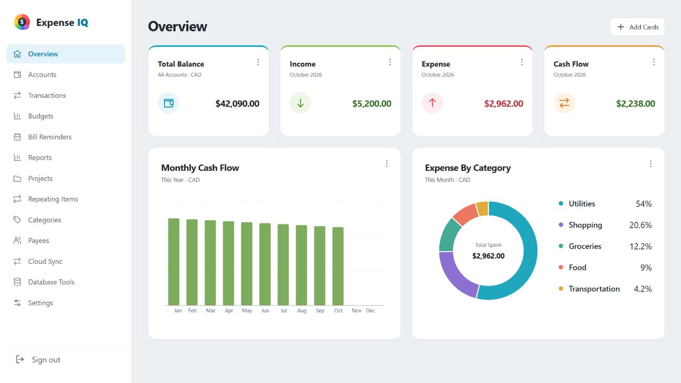The height and width of the screenshot is (383, 681).
Task: Click the Utilities teal legend dot
Action: point(561,204)
